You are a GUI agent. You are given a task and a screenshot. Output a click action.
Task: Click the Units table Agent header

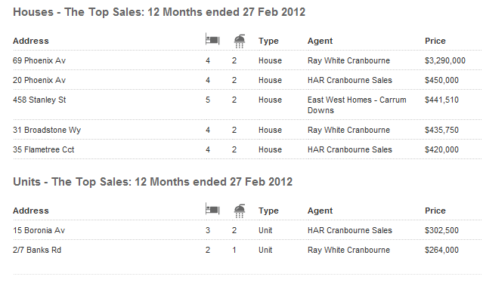click(320, 211)
